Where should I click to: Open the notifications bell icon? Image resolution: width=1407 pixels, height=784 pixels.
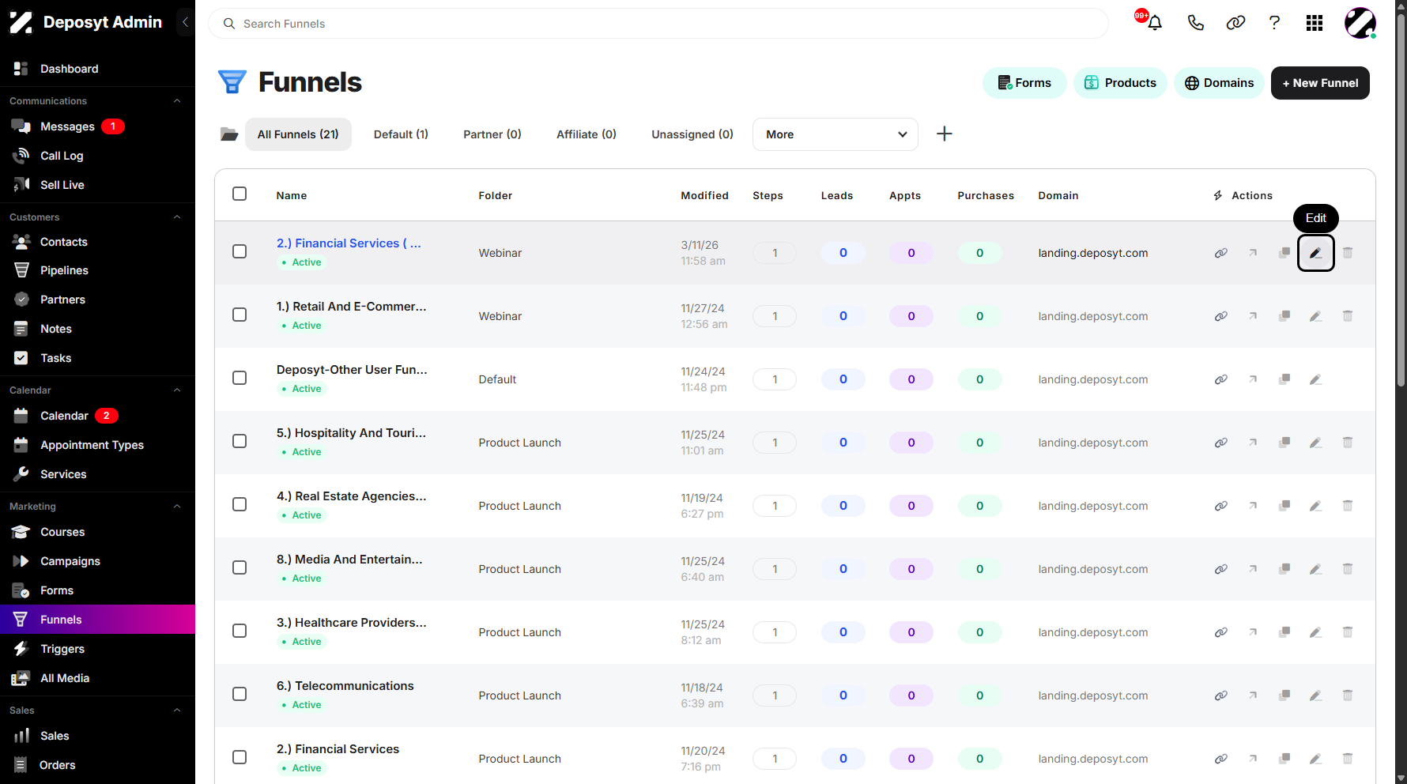coord(1154,23)
